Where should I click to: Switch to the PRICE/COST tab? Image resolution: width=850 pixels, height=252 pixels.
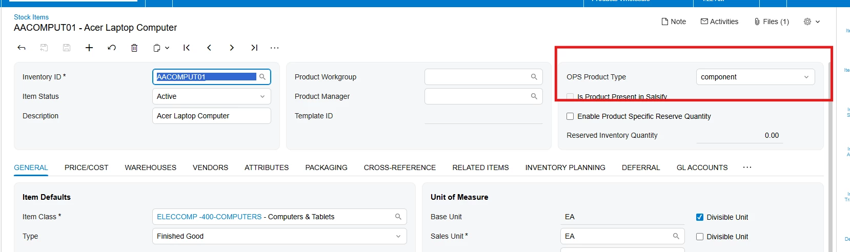(x=86, y=167)
